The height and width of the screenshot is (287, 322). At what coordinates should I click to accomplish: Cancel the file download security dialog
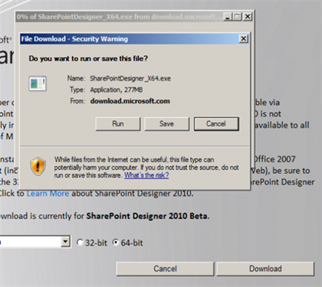point(216,124)
